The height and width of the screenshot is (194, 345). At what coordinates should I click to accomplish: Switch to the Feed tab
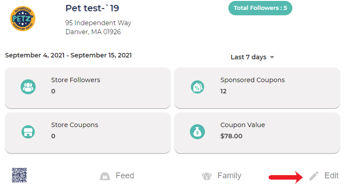[117, 176]
